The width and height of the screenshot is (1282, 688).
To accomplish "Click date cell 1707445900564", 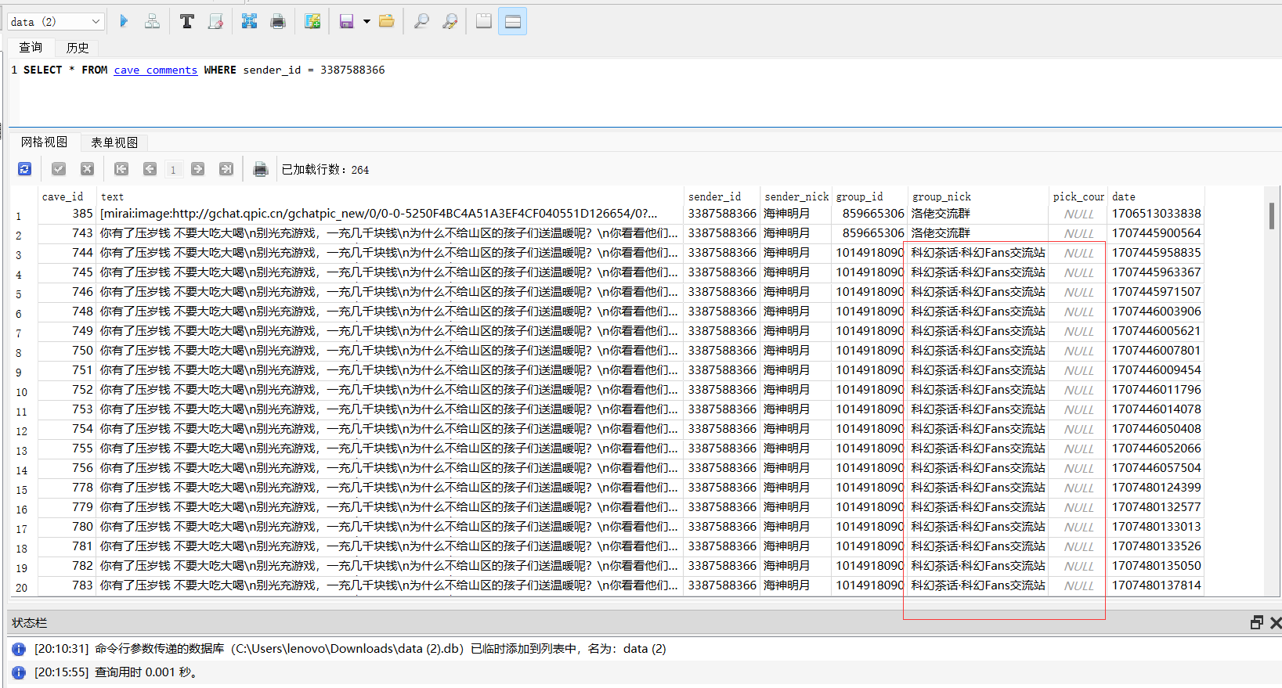I will click(1156, 233).
